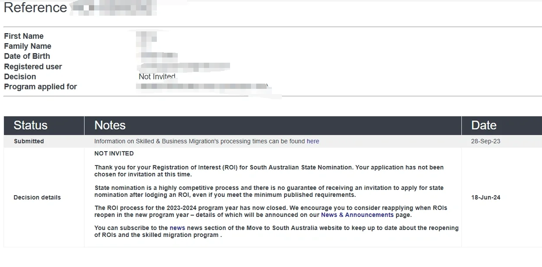542x267 pixels.
Task: Click the Family Name label
Action: point(27,46)
